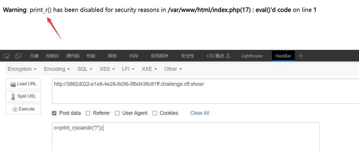Enable the User Agent checkbox
Viewport: 359px width, 151px height.
(117, 113)
